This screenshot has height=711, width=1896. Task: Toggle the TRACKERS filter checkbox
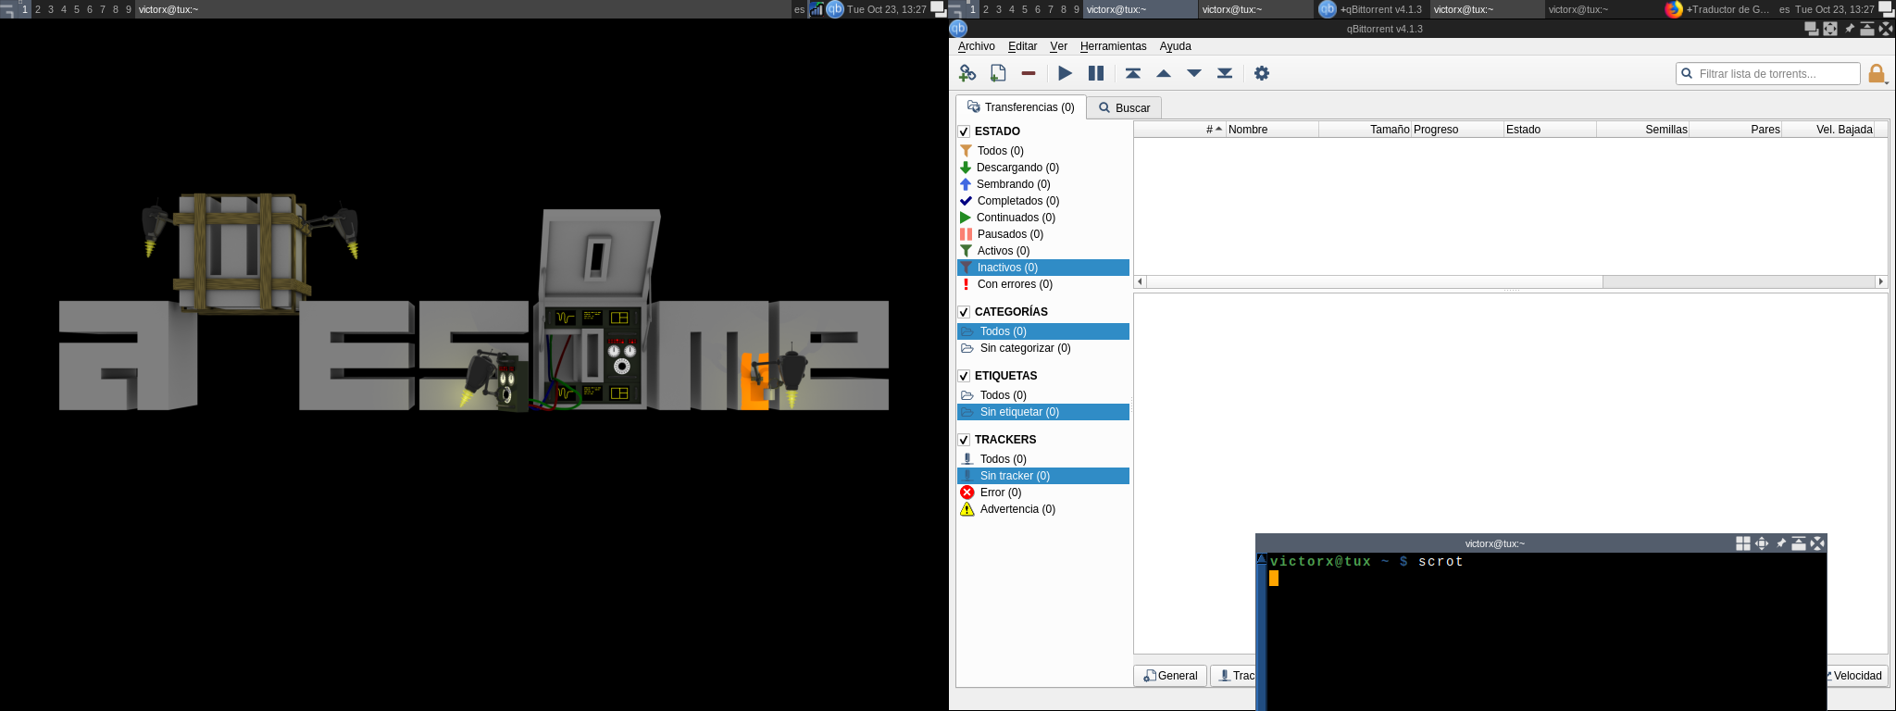[x=964, y=440]
